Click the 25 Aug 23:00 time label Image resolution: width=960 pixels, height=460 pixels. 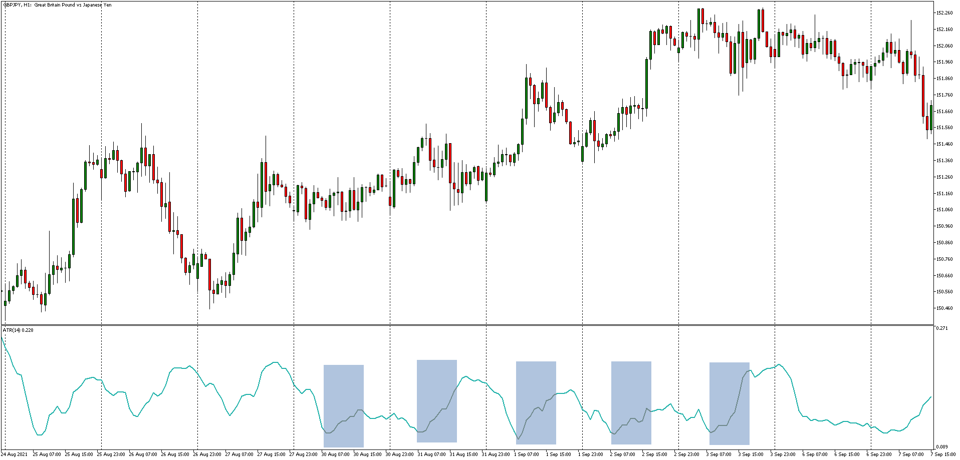click(111, 454)
